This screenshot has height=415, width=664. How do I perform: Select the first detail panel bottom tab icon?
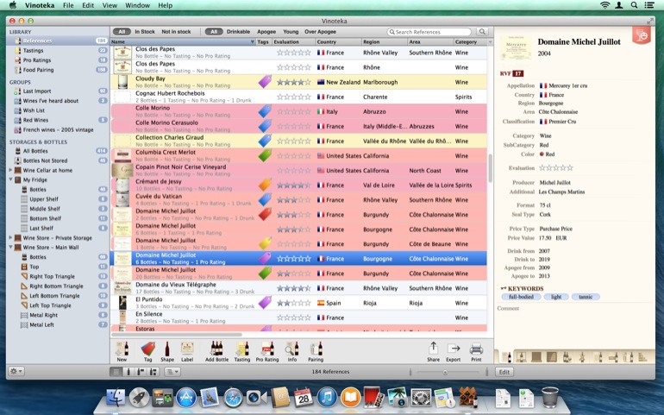pyautogui.click(x=505, y=357)
